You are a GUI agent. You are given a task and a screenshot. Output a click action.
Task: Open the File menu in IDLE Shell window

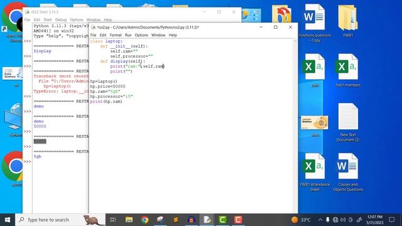27,19
